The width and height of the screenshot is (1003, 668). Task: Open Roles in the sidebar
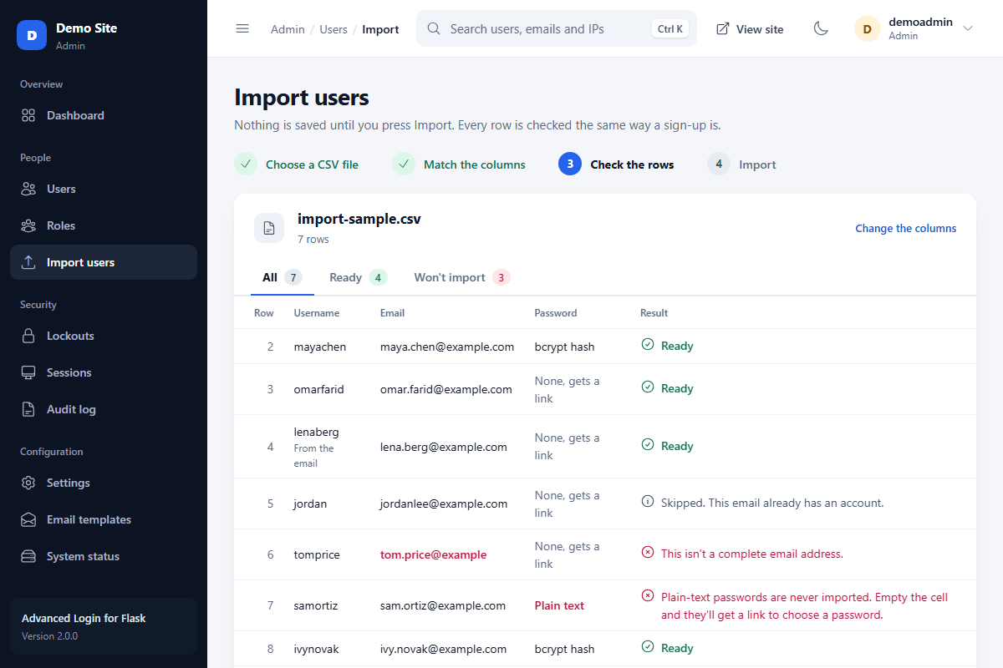point(104,225)
